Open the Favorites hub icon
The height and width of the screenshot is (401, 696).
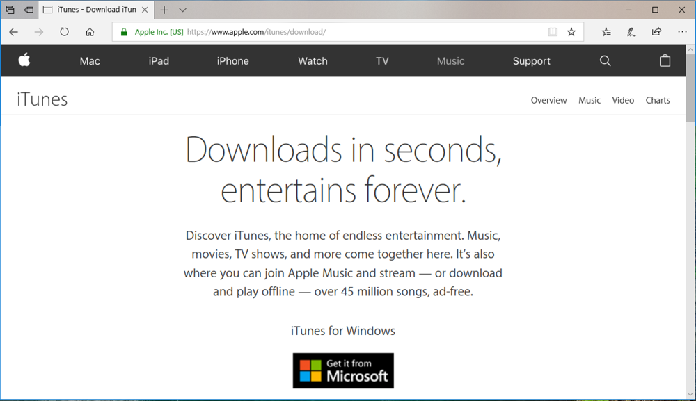click(x=606, y=32)
